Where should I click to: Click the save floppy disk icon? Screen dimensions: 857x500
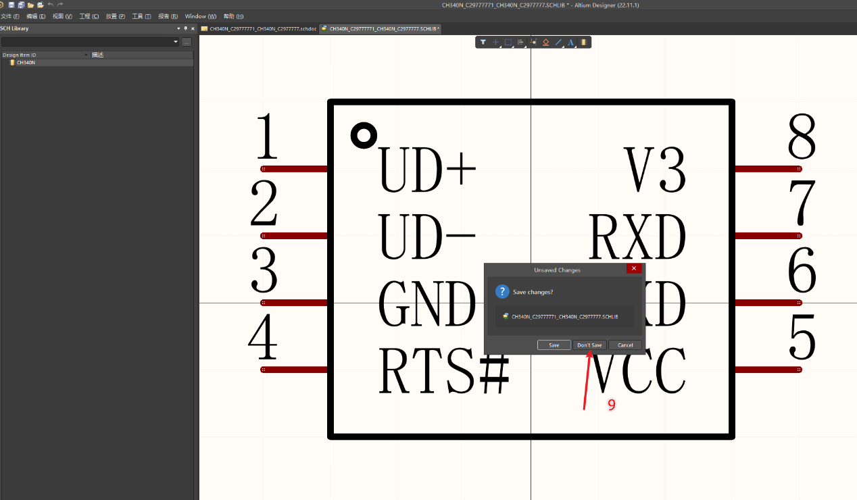pos(11,5)
